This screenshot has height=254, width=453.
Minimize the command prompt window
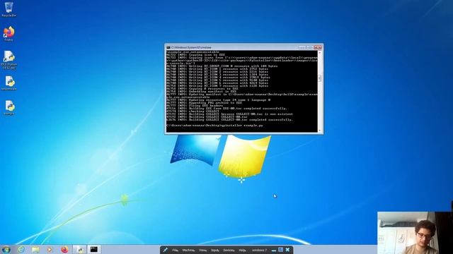[302, 47]
